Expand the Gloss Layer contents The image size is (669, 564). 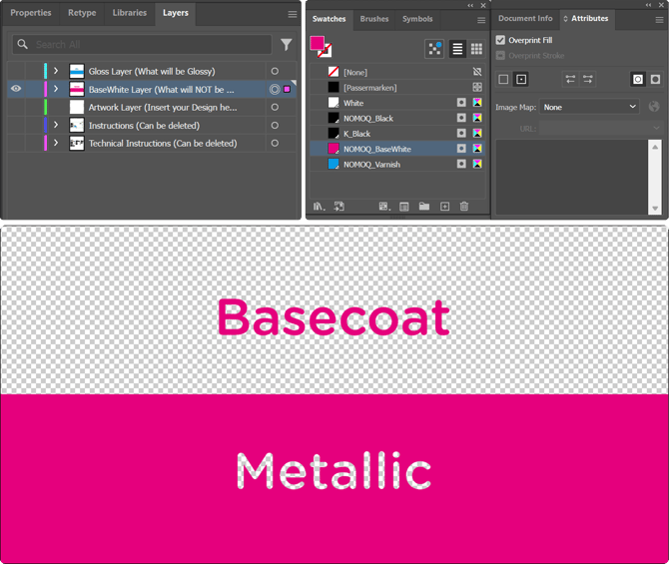click(56, 71)
